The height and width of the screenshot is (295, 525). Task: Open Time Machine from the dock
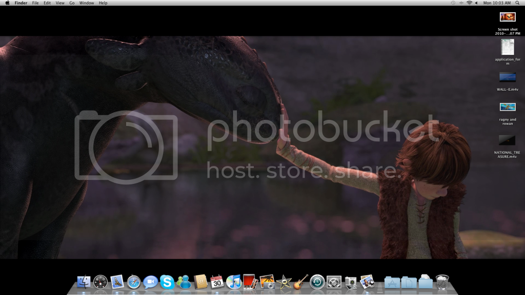click(317, 282)
